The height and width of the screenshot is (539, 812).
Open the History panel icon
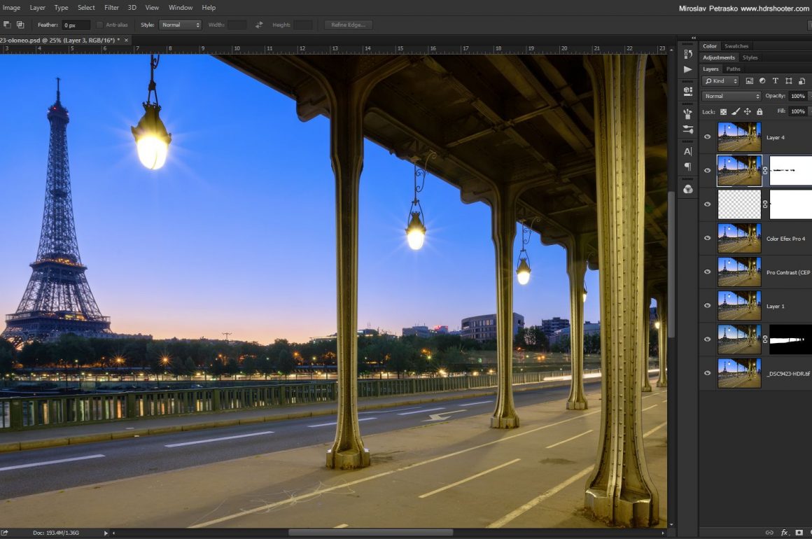coord(687,54)
